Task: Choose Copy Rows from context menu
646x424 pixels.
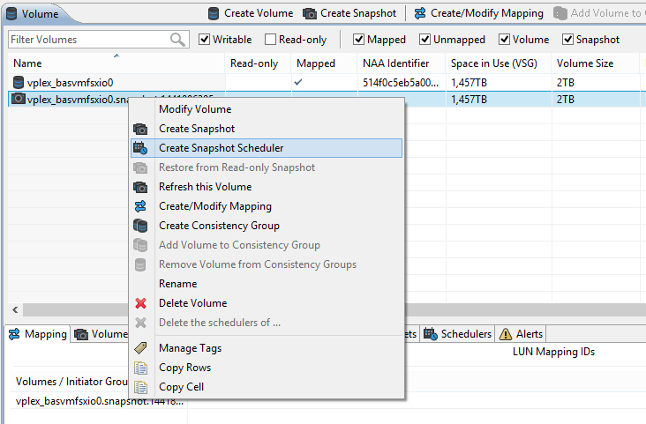Action: point(184,368)
